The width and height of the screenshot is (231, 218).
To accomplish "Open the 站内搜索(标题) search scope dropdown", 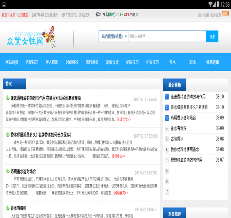I will pyautogui.click(x=114, y=36).
